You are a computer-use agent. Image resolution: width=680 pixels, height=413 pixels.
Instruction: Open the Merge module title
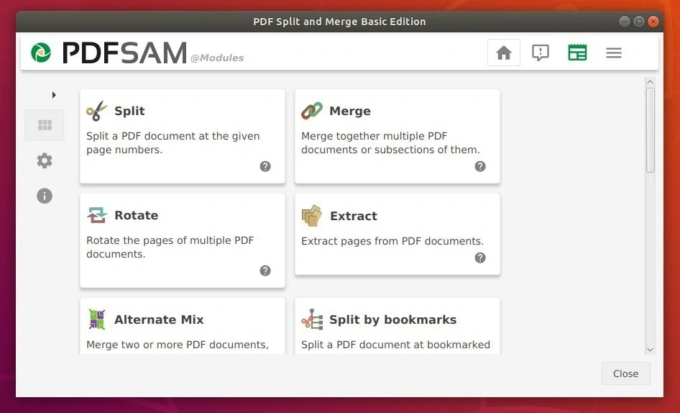tap(350, 112)
